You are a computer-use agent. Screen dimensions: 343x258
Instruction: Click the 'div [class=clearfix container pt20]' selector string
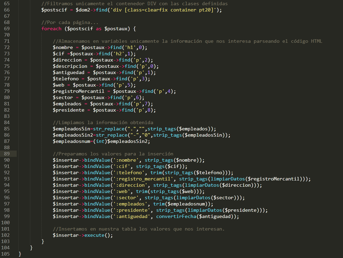click(163, 10)
